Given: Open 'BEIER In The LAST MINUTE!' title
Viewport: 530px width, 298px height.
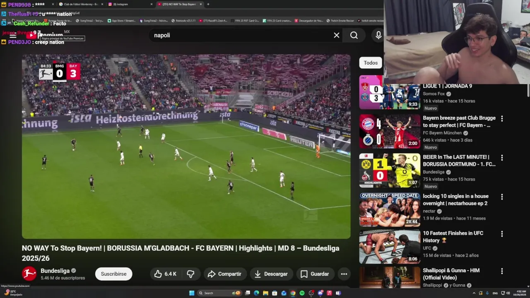Looking at the screenshot, I should [x=459, y=161].
